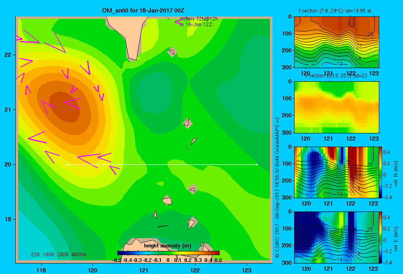Click the vel. N vertical color bar
Image resolution: width=403 pixels, height=274 pixels.
point(381,172)
